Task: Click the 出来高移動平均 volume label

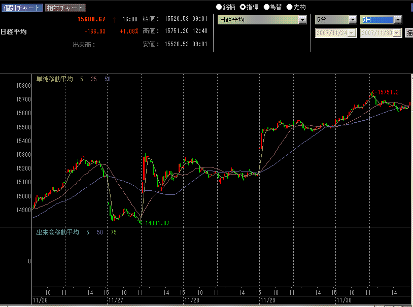Action: [57, 232]
